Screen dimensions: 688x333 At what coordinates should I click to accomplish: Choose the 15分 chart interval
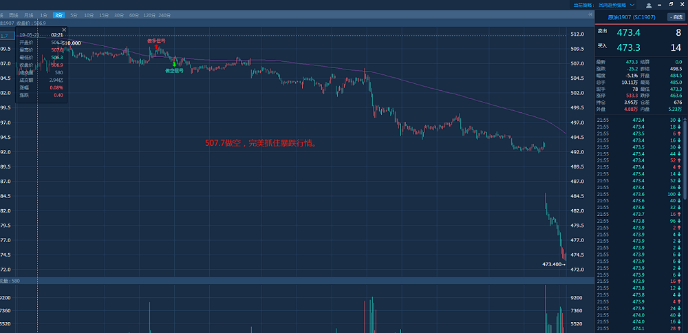[104, 14]
